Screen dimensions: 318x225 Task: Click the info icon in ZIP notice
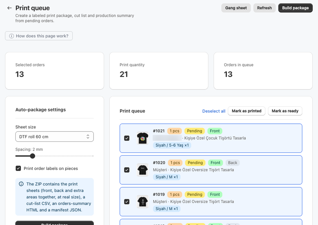(x=21, y=184)
